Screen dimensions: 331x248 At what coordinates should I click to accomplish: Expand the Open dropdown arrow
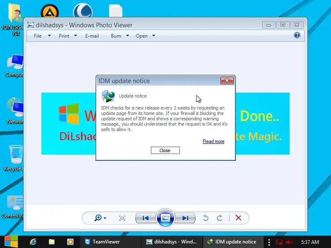coord(154,36)
